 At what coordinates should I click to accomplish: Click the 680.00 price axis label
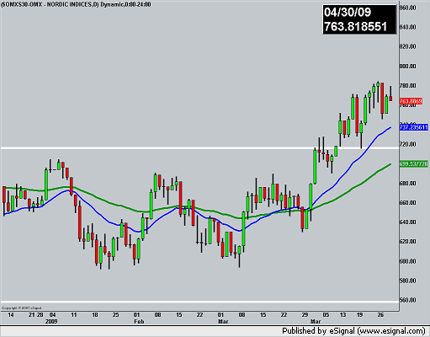tap(407, 184)
